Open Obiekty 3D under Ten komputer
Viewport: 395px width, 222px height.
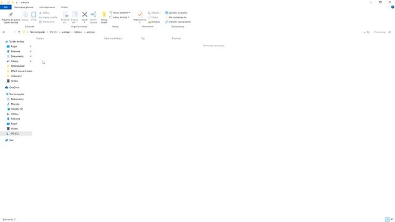17,109
